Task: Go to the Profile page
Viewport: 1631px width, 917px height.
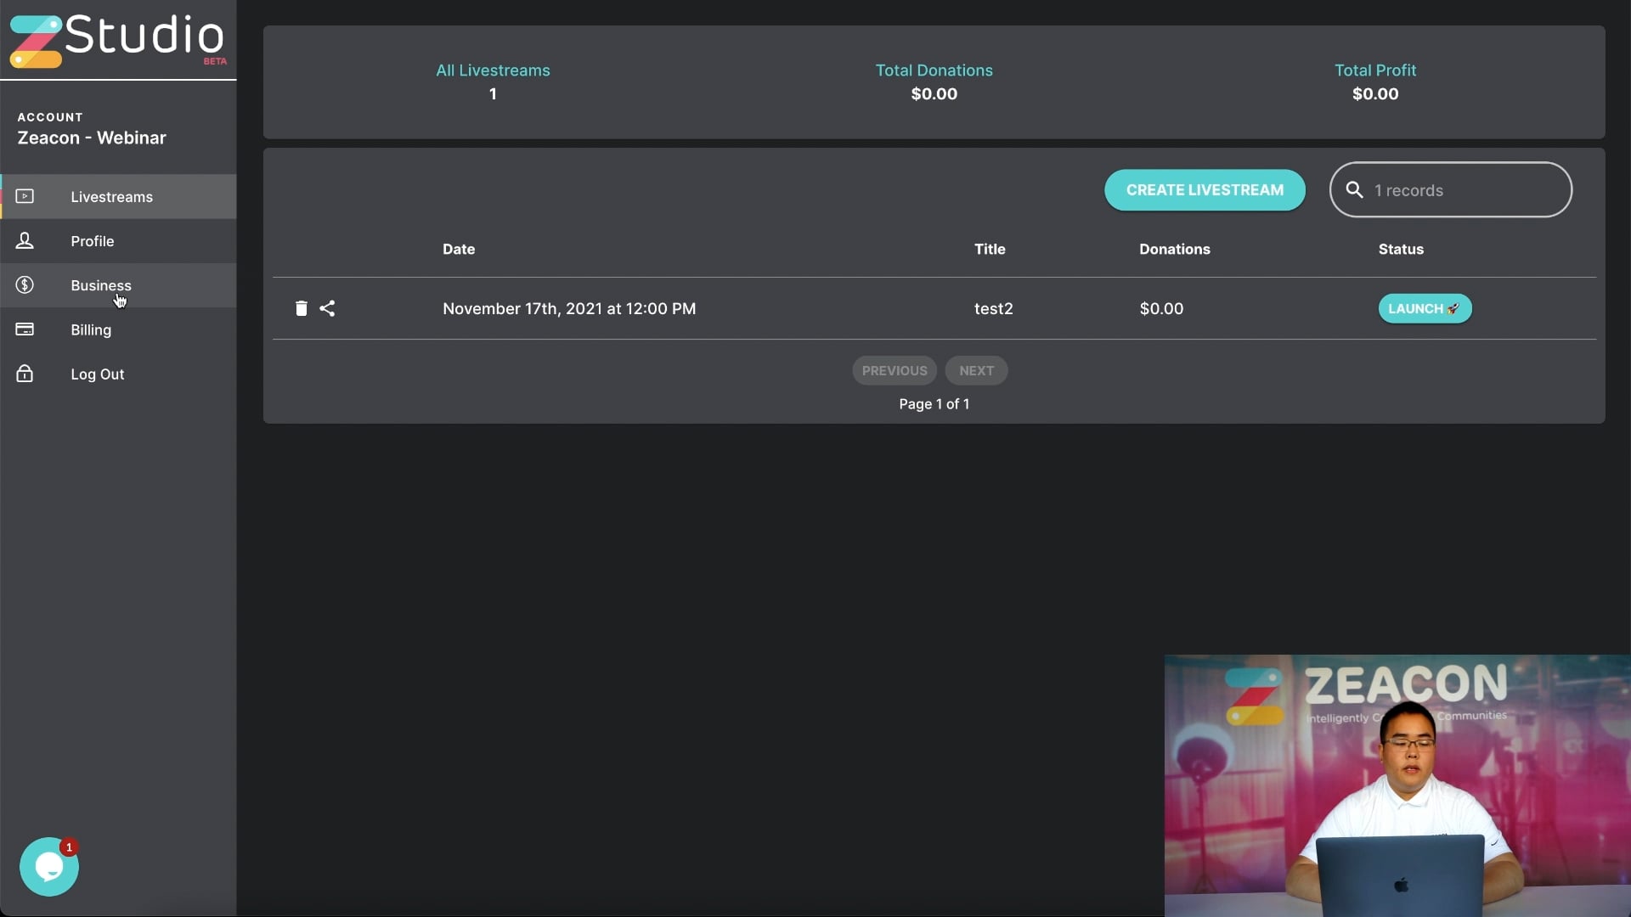Action: (x=118, y=241)
